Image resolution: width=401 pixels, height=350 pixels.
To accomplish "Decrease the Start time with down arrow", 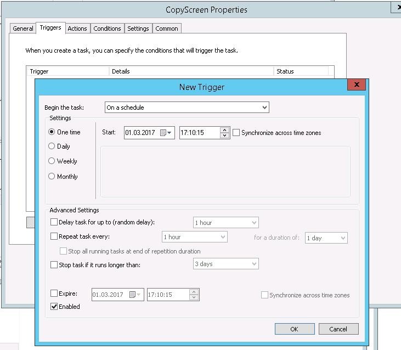I will 224,136.
